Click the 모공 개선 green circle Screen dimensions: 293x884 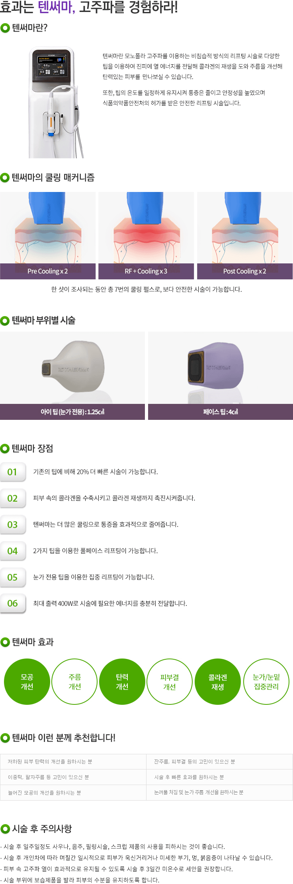(27, 682)
